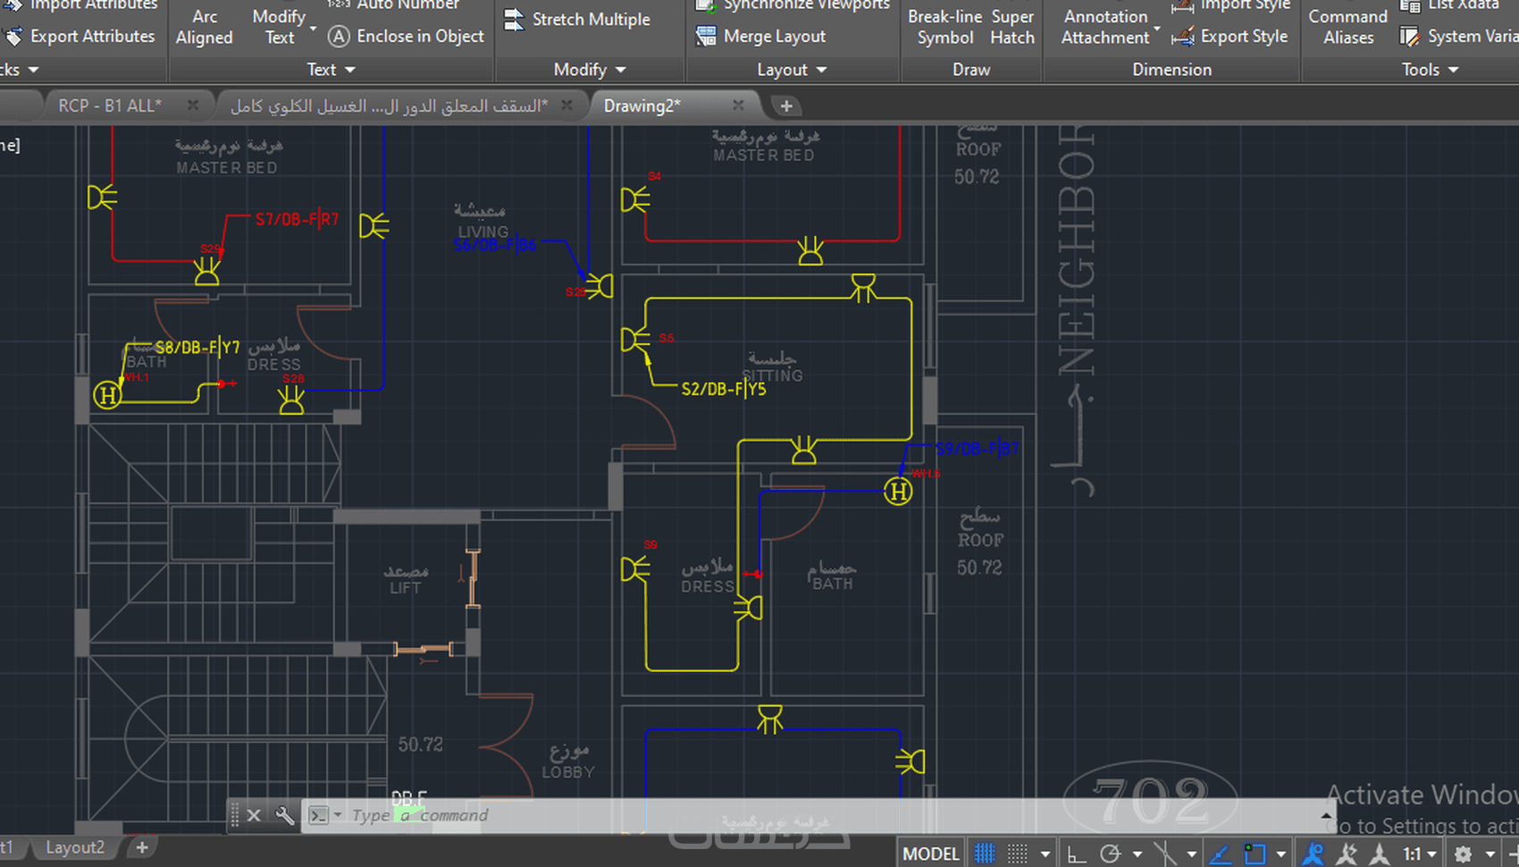Click the Enclose in Object icon
Screen dimensions: 1519x867
click(x=339, y=37)
